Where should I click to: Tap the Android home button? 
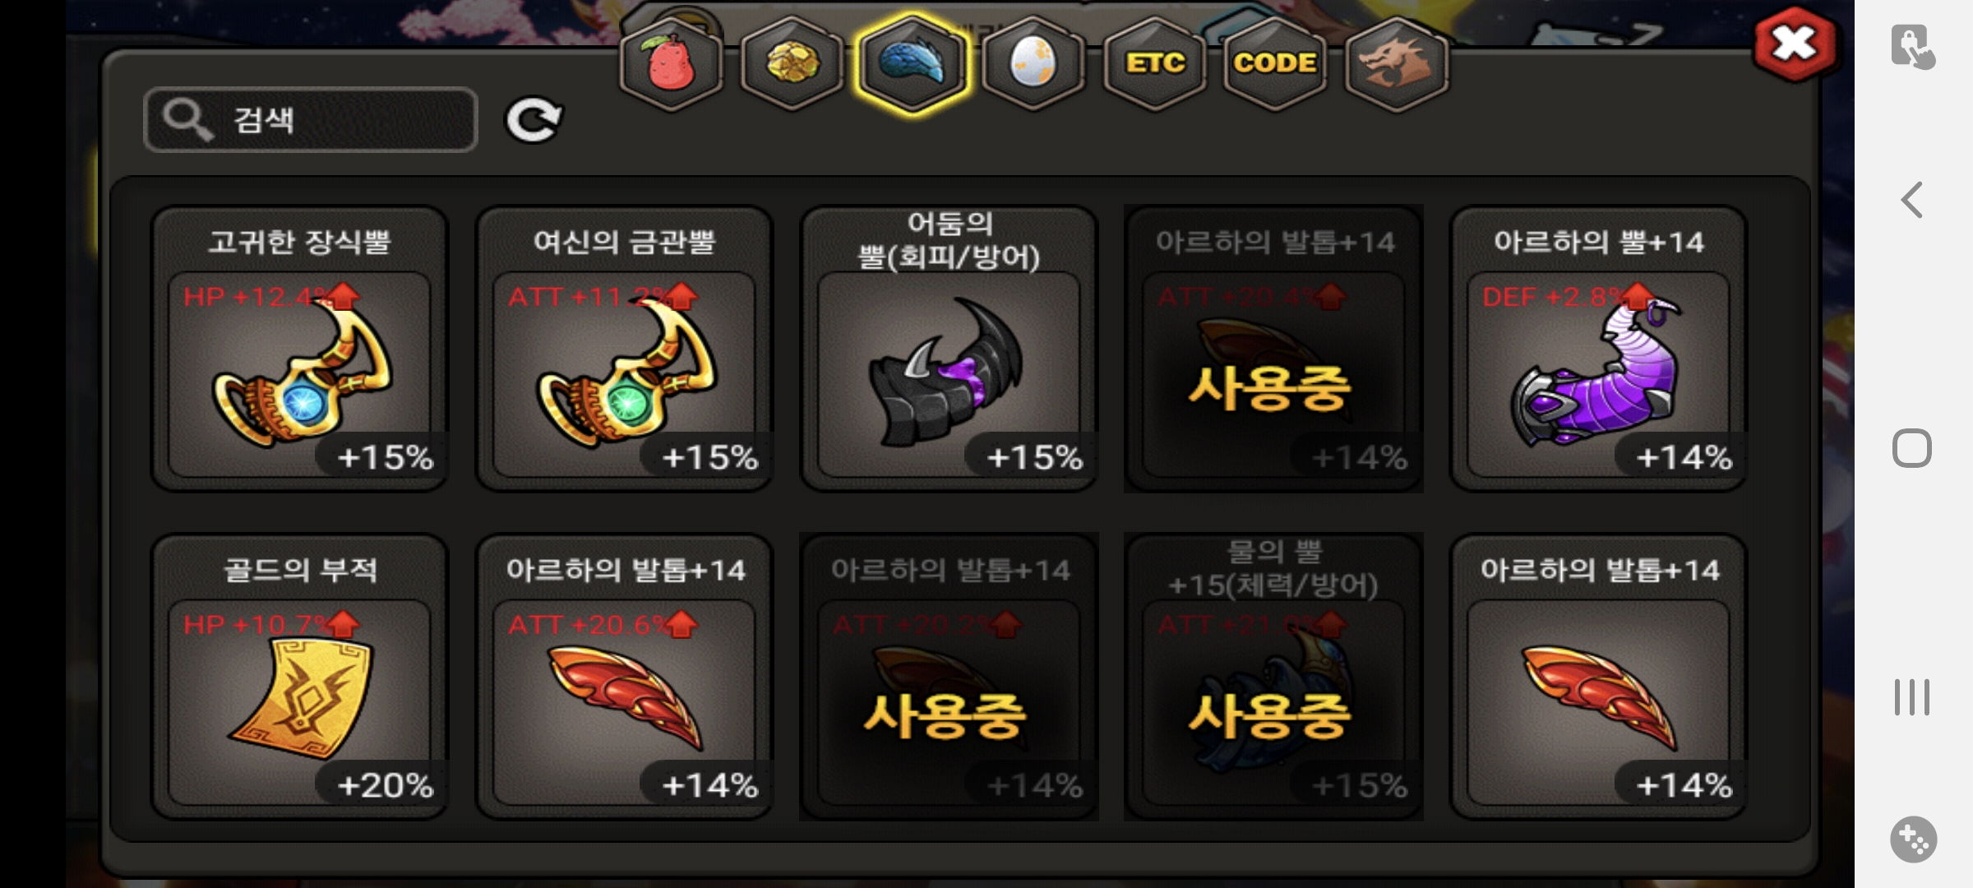[x=1912, y=449]
